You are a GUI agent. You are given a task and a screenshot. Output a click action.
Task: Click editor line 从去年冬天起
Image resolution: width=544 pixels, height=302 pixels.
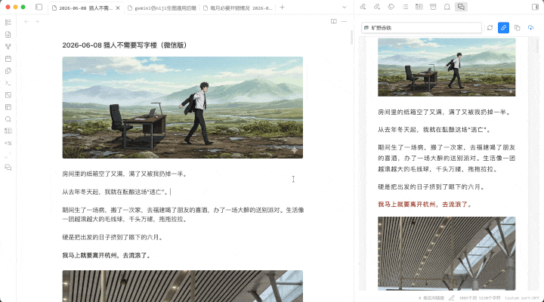[x=116, y=192]
